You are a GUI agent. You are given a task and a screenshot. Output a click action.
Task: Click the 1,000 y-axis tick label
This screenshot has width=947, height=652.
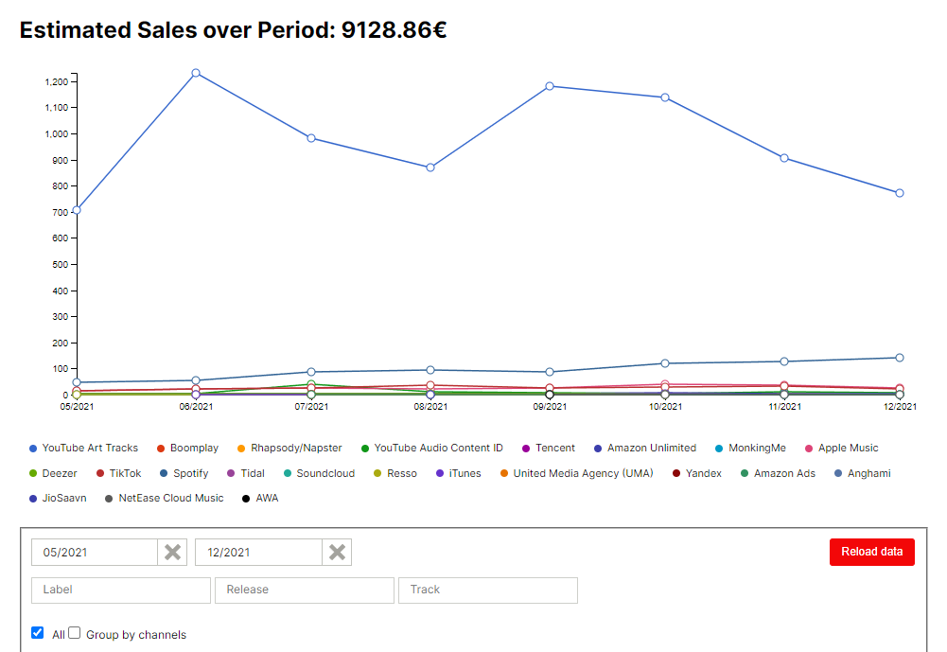pyautogui.click(x=56, y=134)
